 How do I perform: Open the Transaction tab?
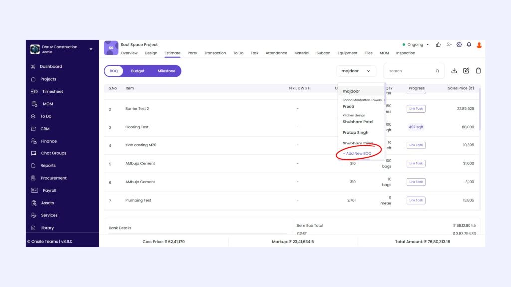click(215, 53)
